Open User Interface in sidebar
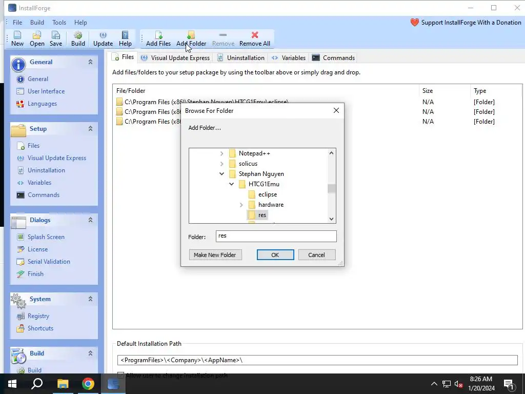 46,91
